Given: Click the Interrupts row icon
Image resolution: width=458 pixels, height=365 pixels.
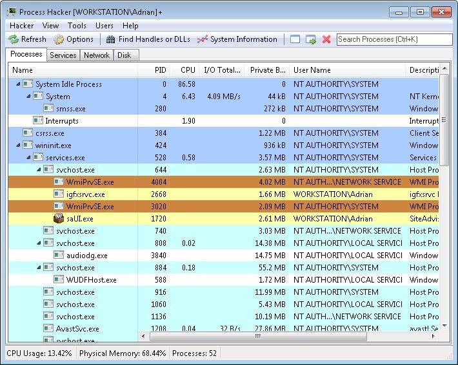Looking at the screenshot, I should click(x=38, y=120).
